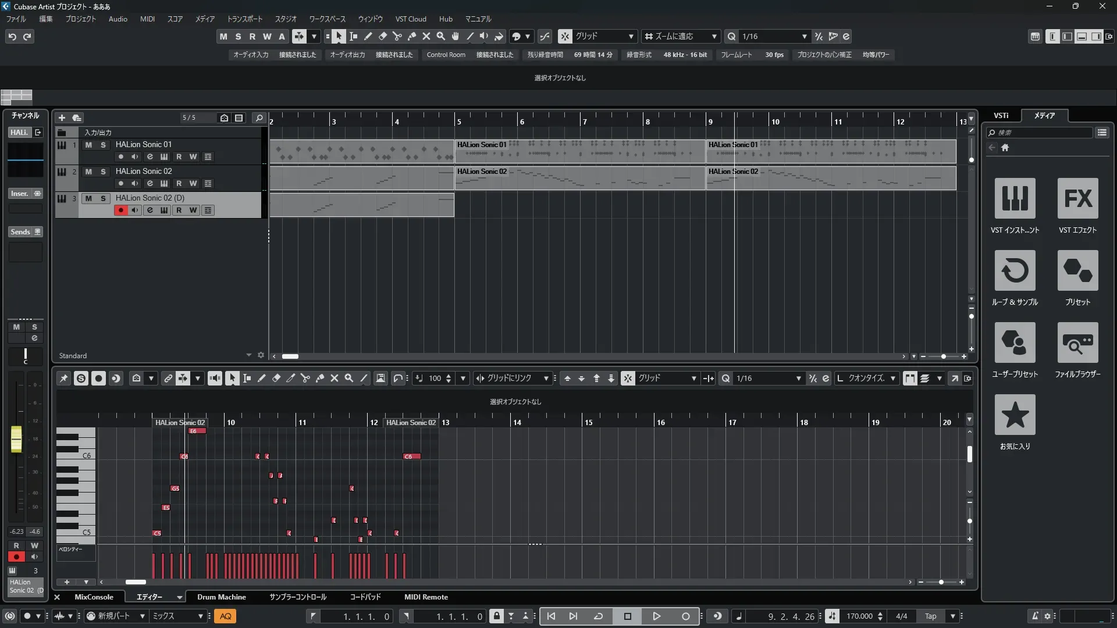Open the 1/16 quantize preset dropdown
1117x628 pixels.
click(x=804, y=36)
